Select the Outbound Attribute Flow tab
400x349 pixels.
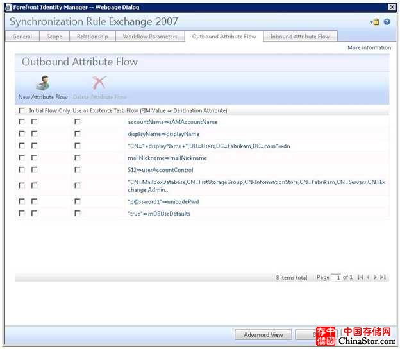coord(224,37)
